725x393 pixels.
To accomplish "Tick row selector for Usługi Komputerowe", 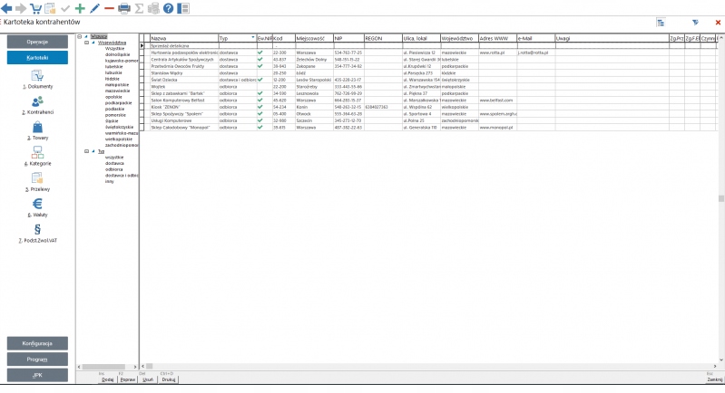I will (x=142, y=120).
